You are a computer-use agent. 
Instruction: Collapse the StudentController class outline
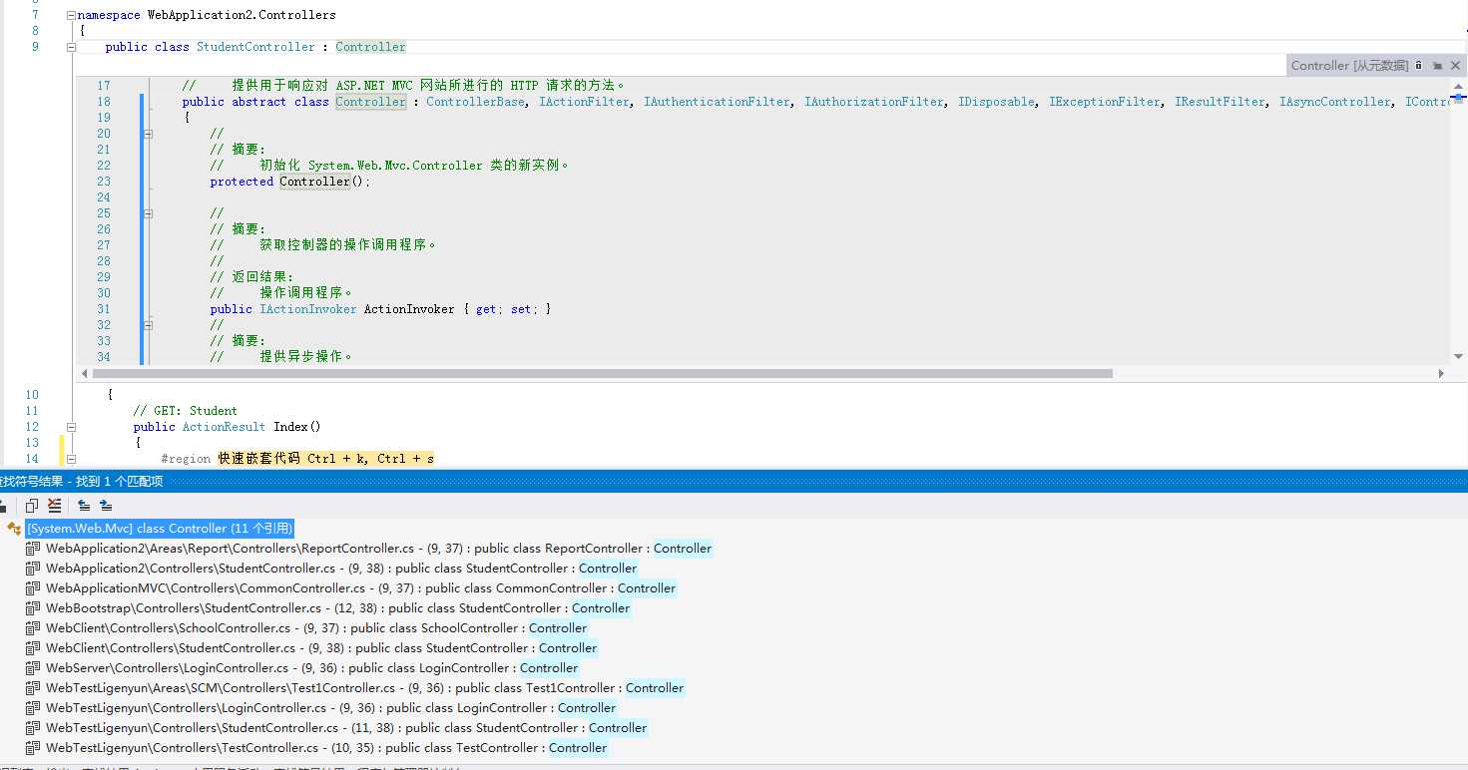point(71,47)
